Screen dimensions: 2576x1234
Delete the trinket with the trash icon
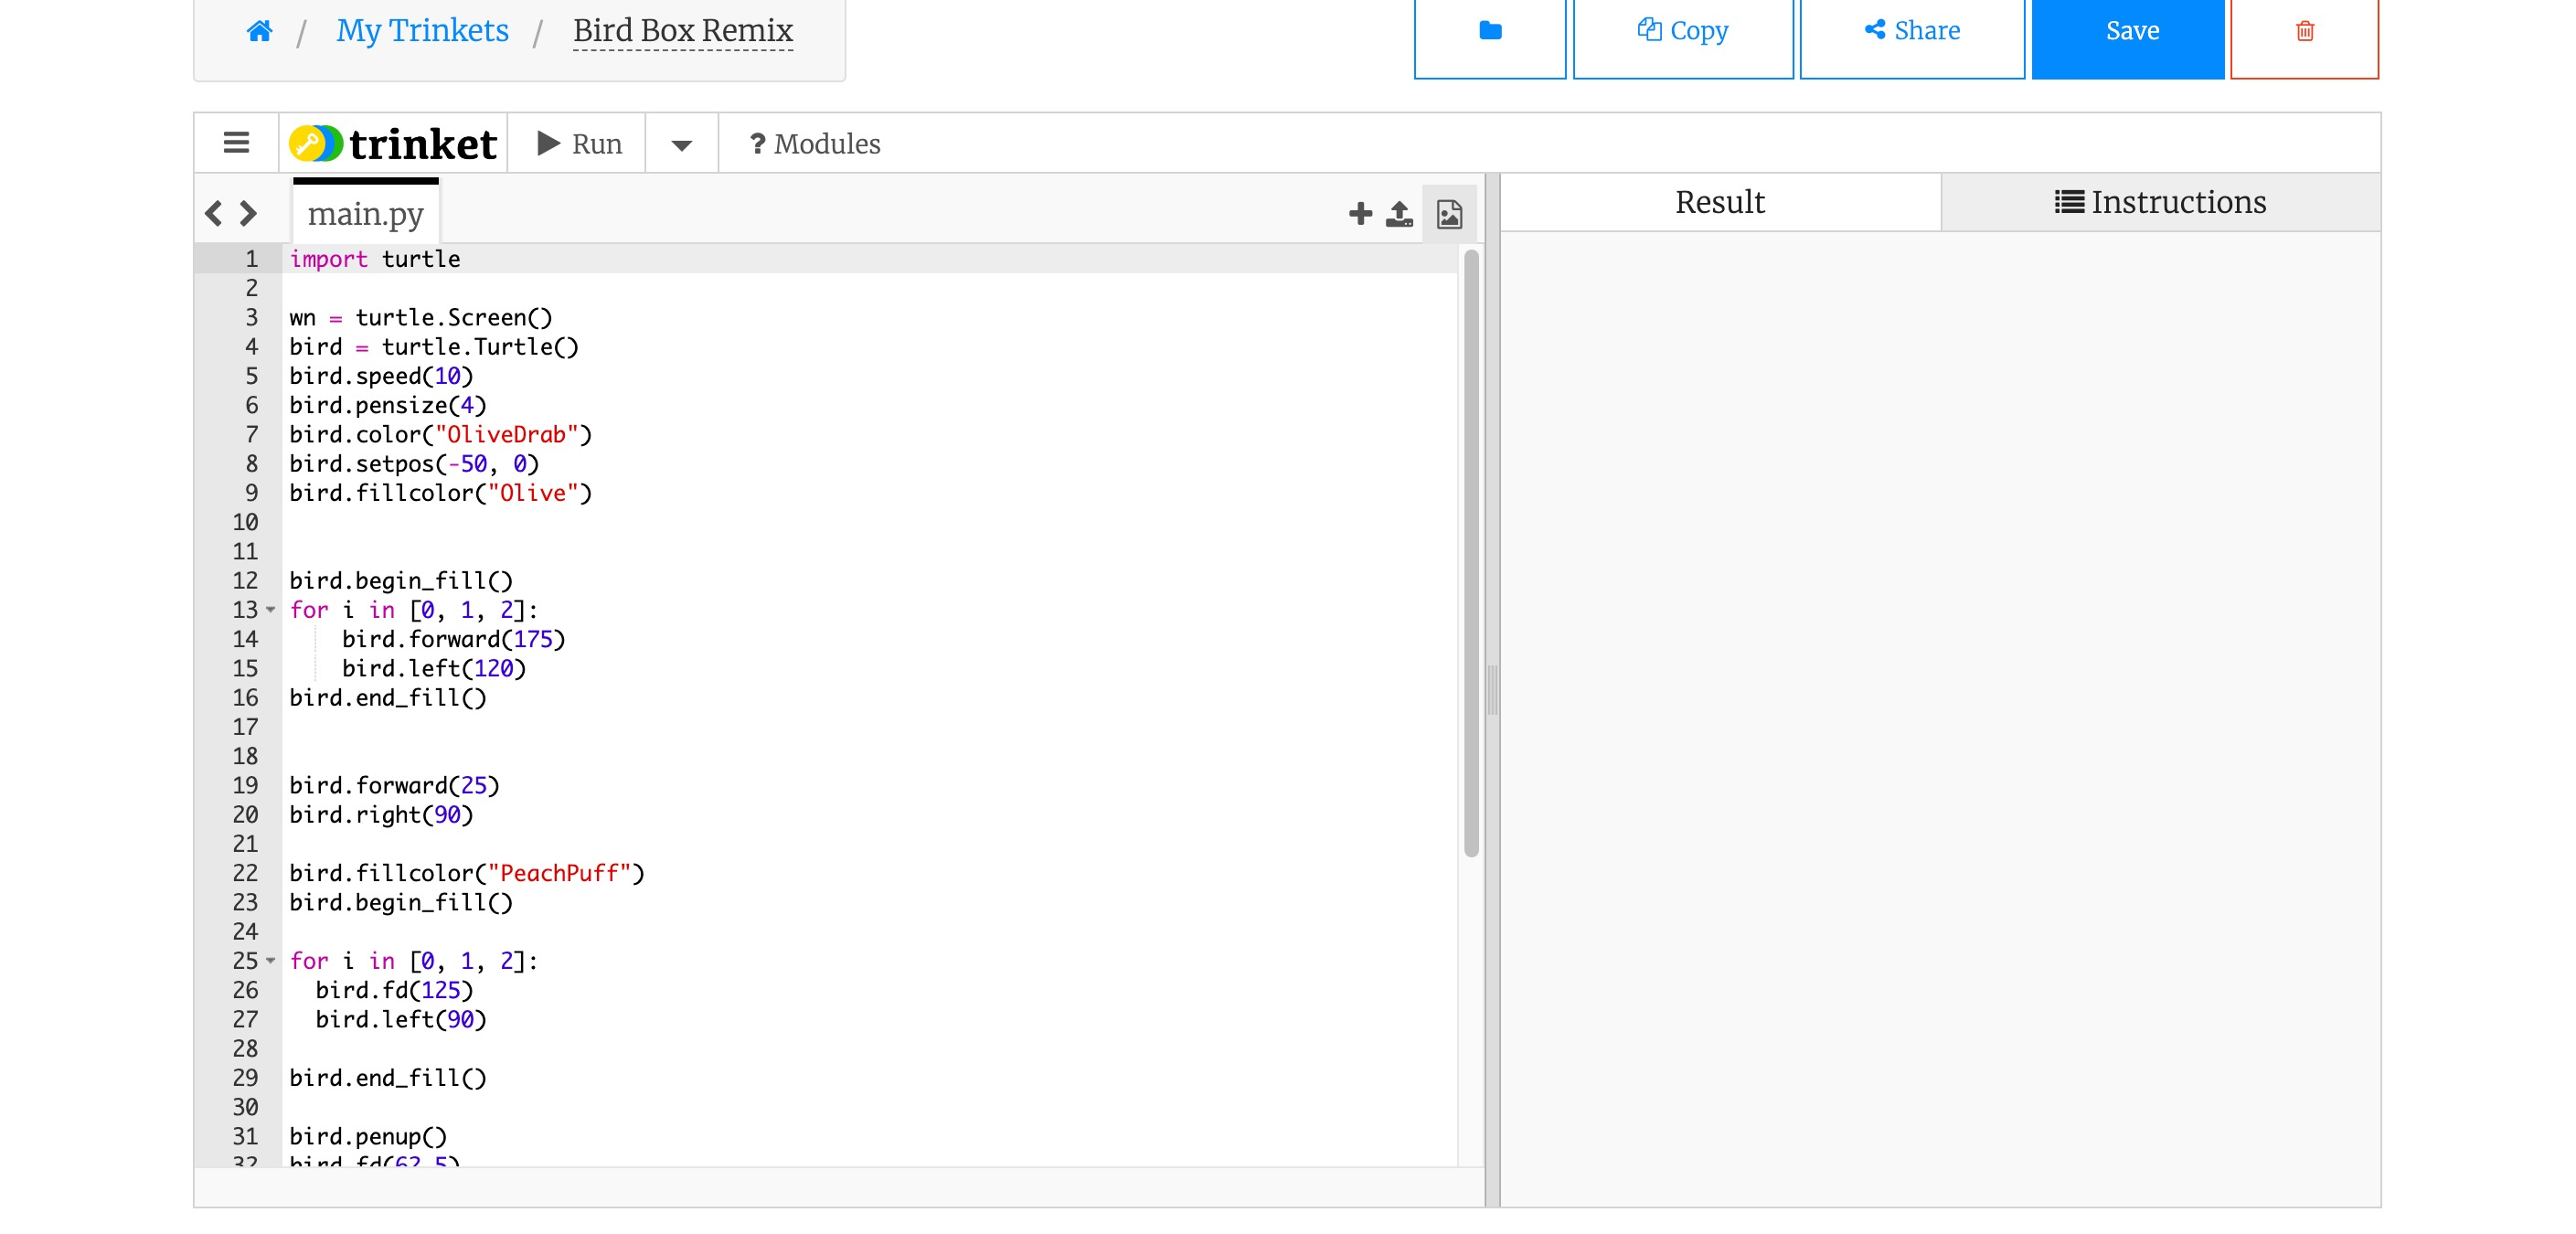2305,32
